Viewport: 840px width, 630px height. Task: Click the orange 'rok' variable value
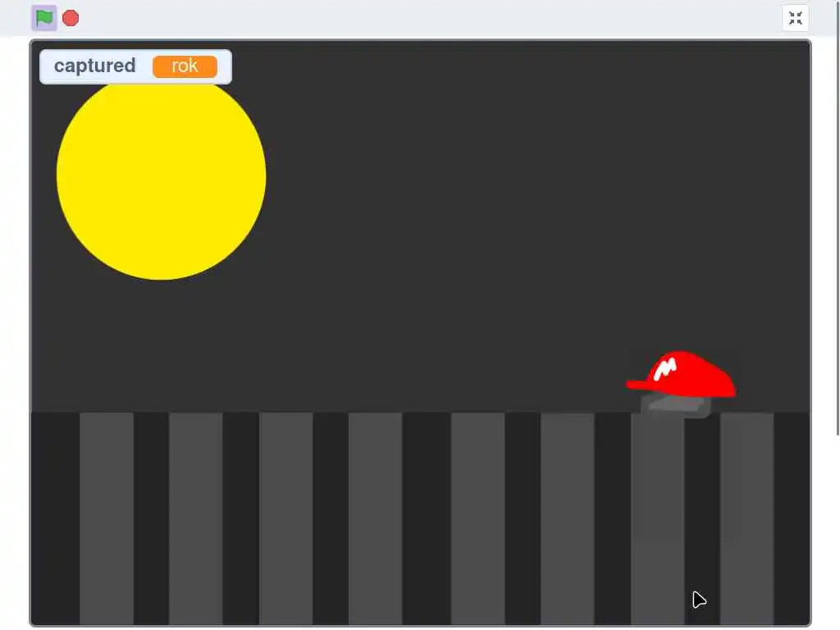(185, 66)
